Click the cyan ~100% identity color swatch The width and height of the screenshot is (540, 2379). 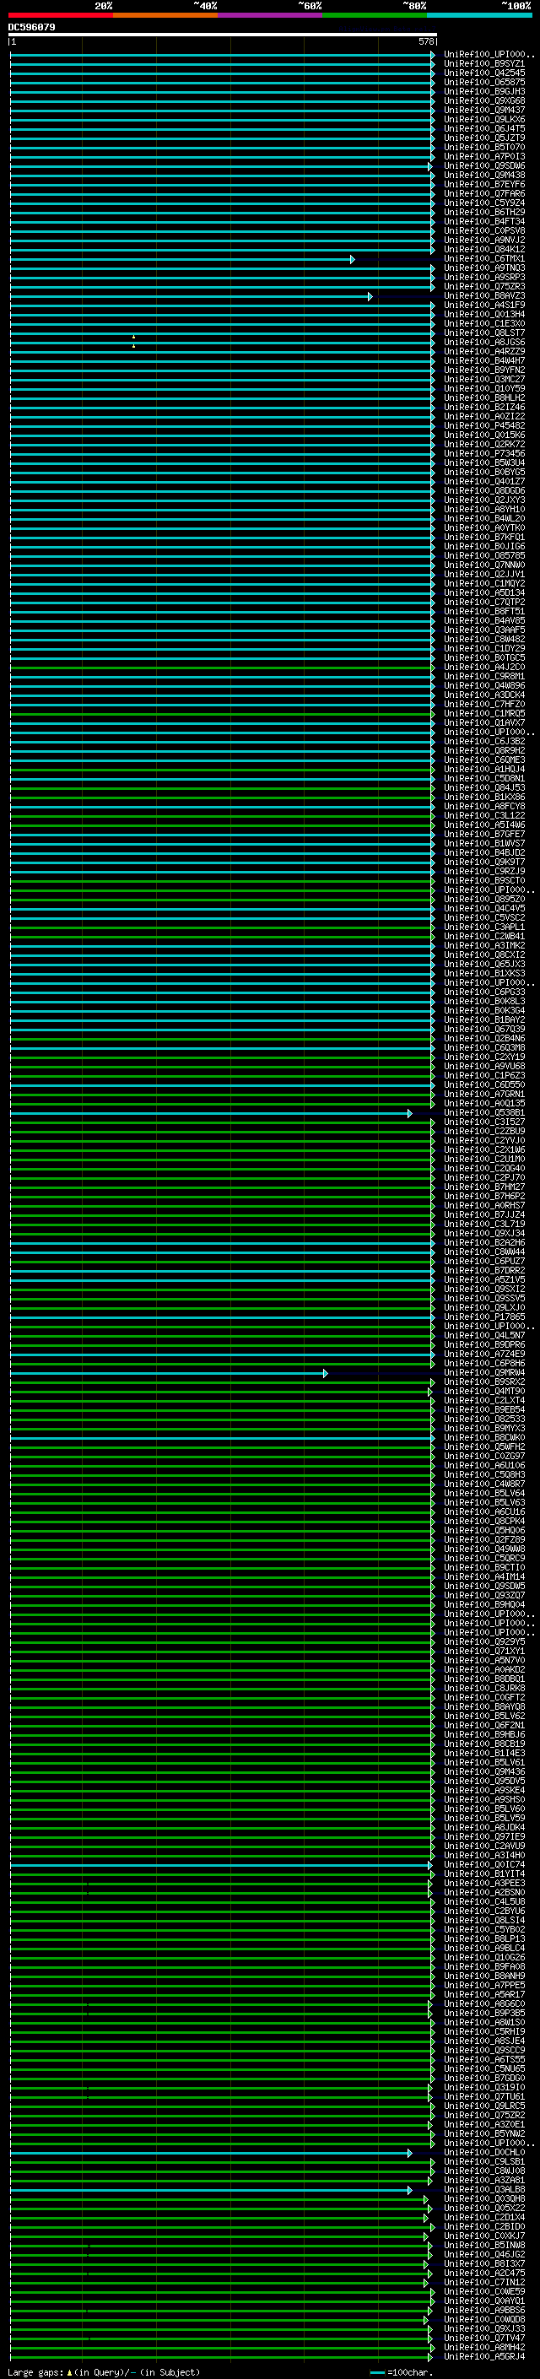480,15
